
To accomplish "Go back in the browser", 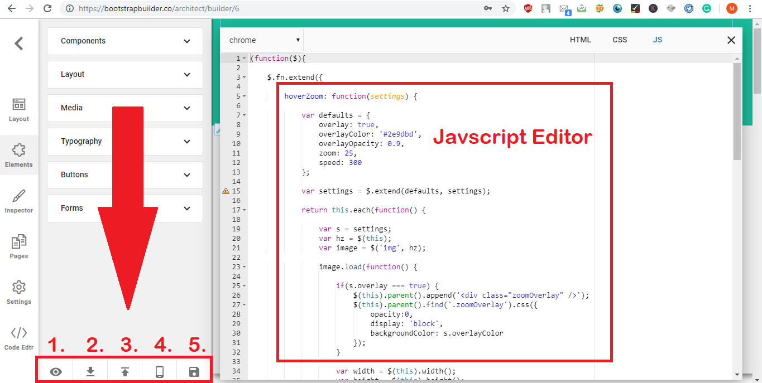I will click(12, 8).
